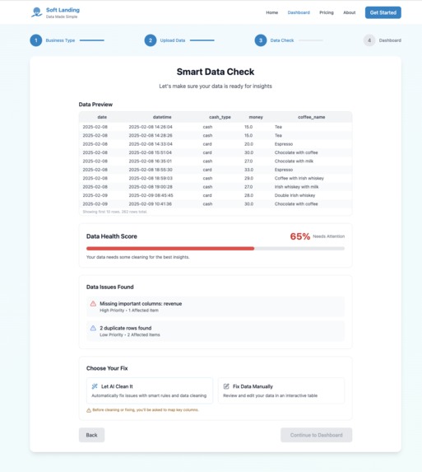Click the blue warning icon beside duplicate rows
The image size is (422, 472).
(93, 328)
